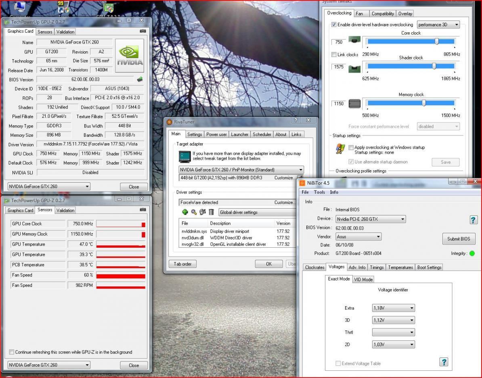Viewport: 482px width, 378px height.
Task: Click the green Integrity indicator in NiBiTor
Action: click(472, 253)
